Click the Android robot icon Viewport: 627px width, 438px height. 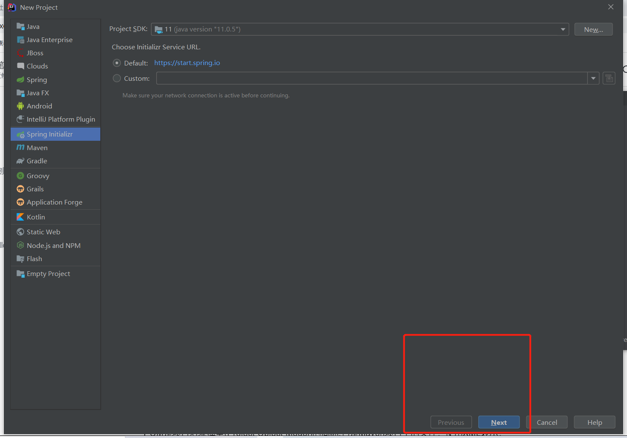pos(20,106)
